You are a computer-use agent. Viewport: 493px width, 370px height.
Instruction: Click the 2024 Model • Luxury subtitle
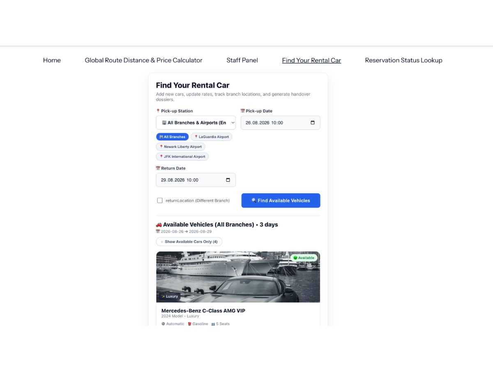pyautogui.click(x=180, y=316)
